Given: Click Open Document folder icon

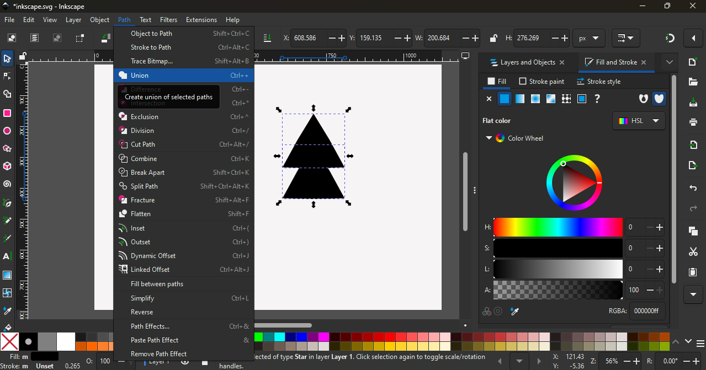Looking at the screenshot, I should tap(693, 82).
